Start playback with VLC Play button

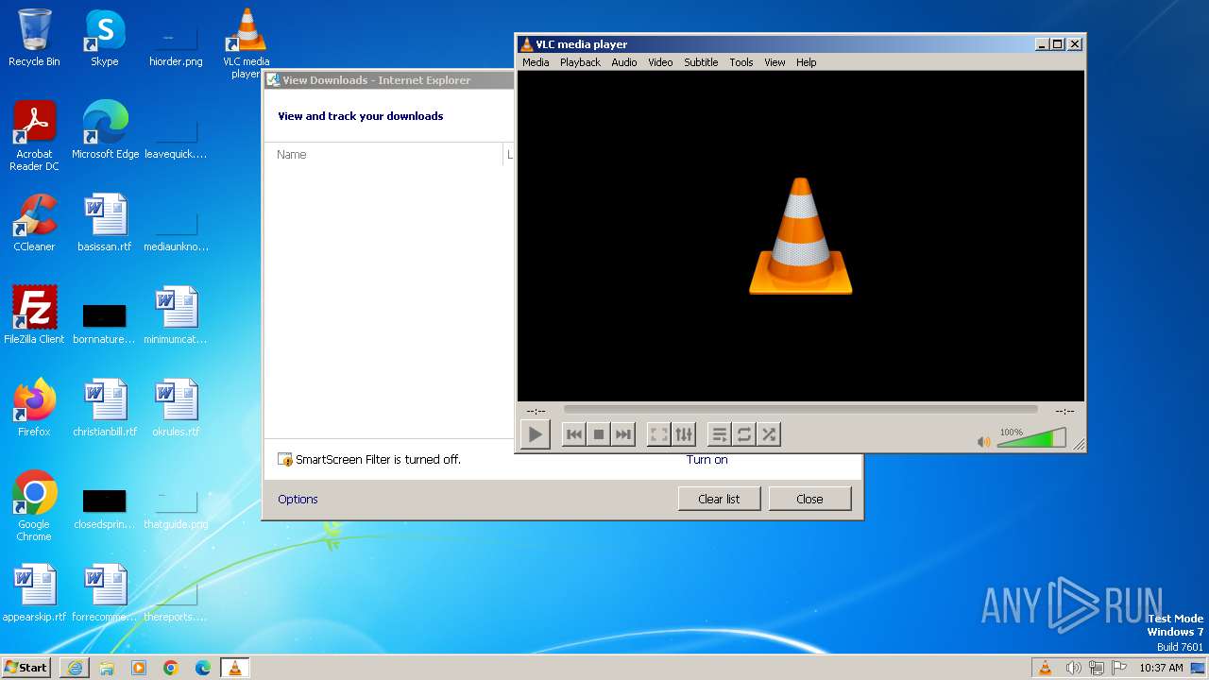click(535, 434)
